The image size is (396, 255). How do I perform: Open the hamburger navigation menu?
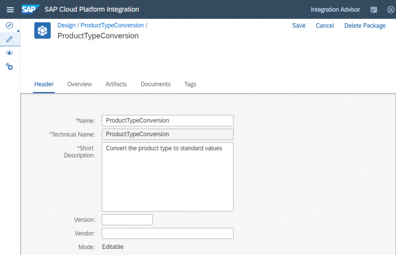coord(10,10)
